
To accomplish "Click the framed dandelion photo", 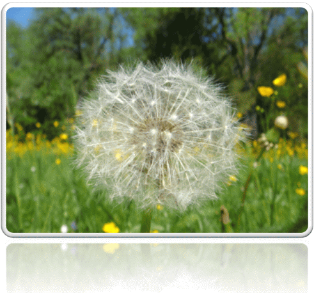I will tap(157, 120).
